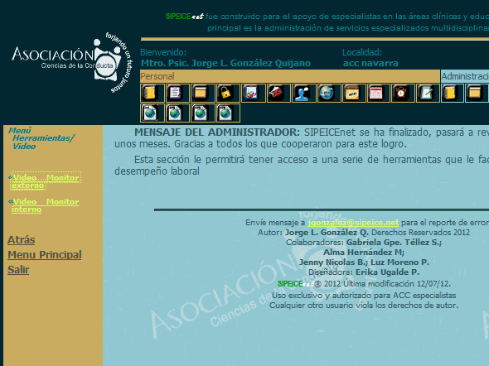489x366 pixels.
Task: Open the paint palette graphics icon
Action: [x=254, y=93]
